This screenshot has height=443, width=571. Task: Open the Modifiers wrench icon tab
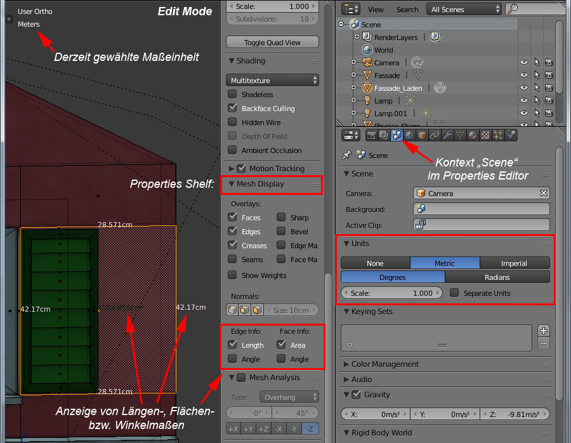click(447, 135)
